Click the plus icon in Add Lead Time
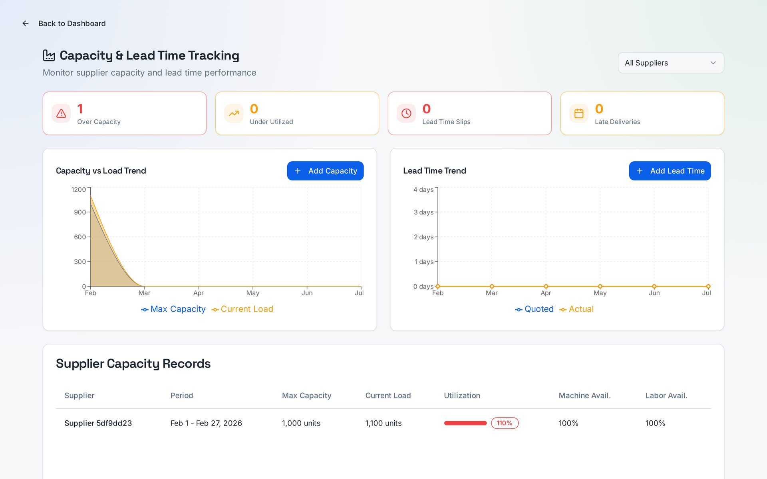 coord(640,171)
